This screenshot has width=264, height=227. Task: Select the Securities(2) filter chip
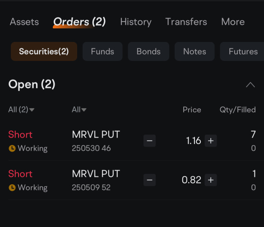click(x=44, y=51)
